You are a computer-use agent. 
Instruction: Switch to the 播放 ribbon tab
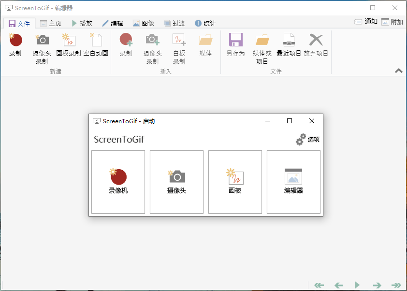pos(82,23)
